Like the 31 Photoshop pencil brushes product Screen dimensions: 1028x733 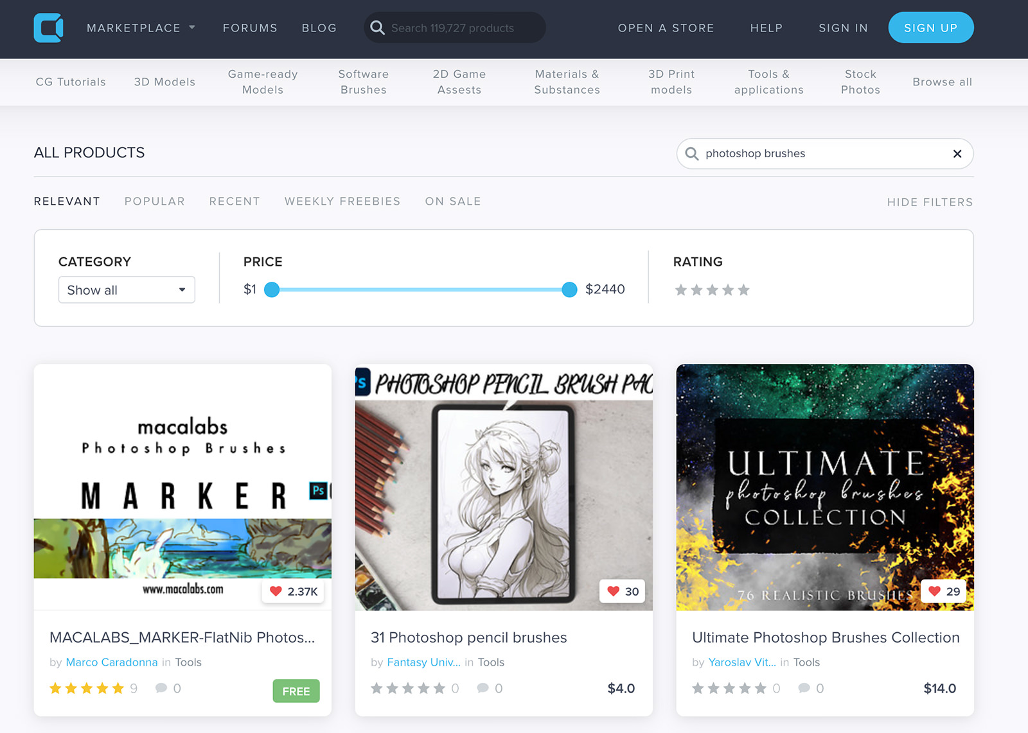613,591
